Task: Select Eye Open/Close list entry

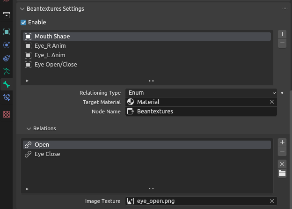Action: click(x=147, y=65)
